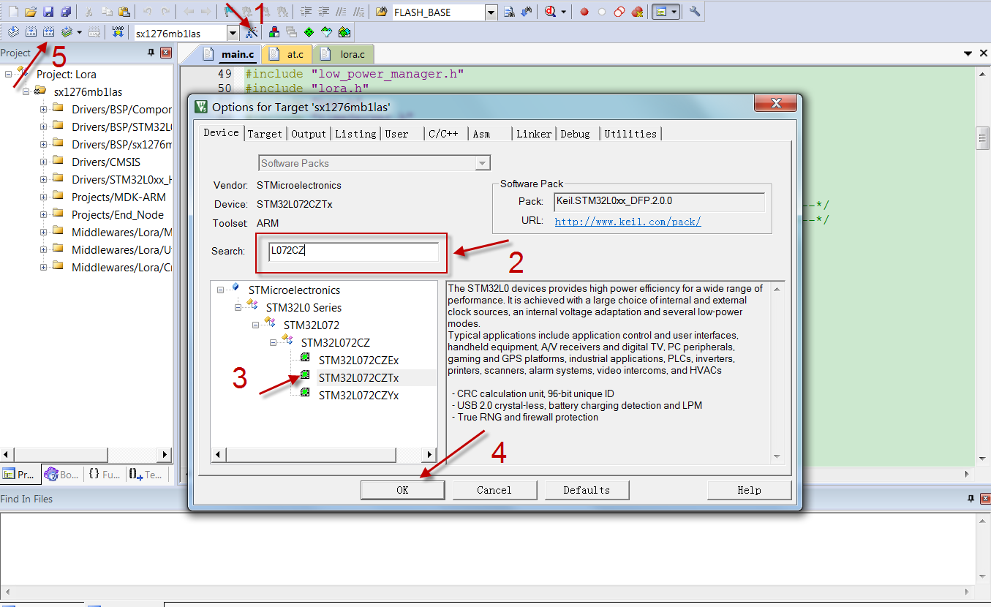
Task: Click the Incremental Find binoculars icon
Action: point(527,12)
